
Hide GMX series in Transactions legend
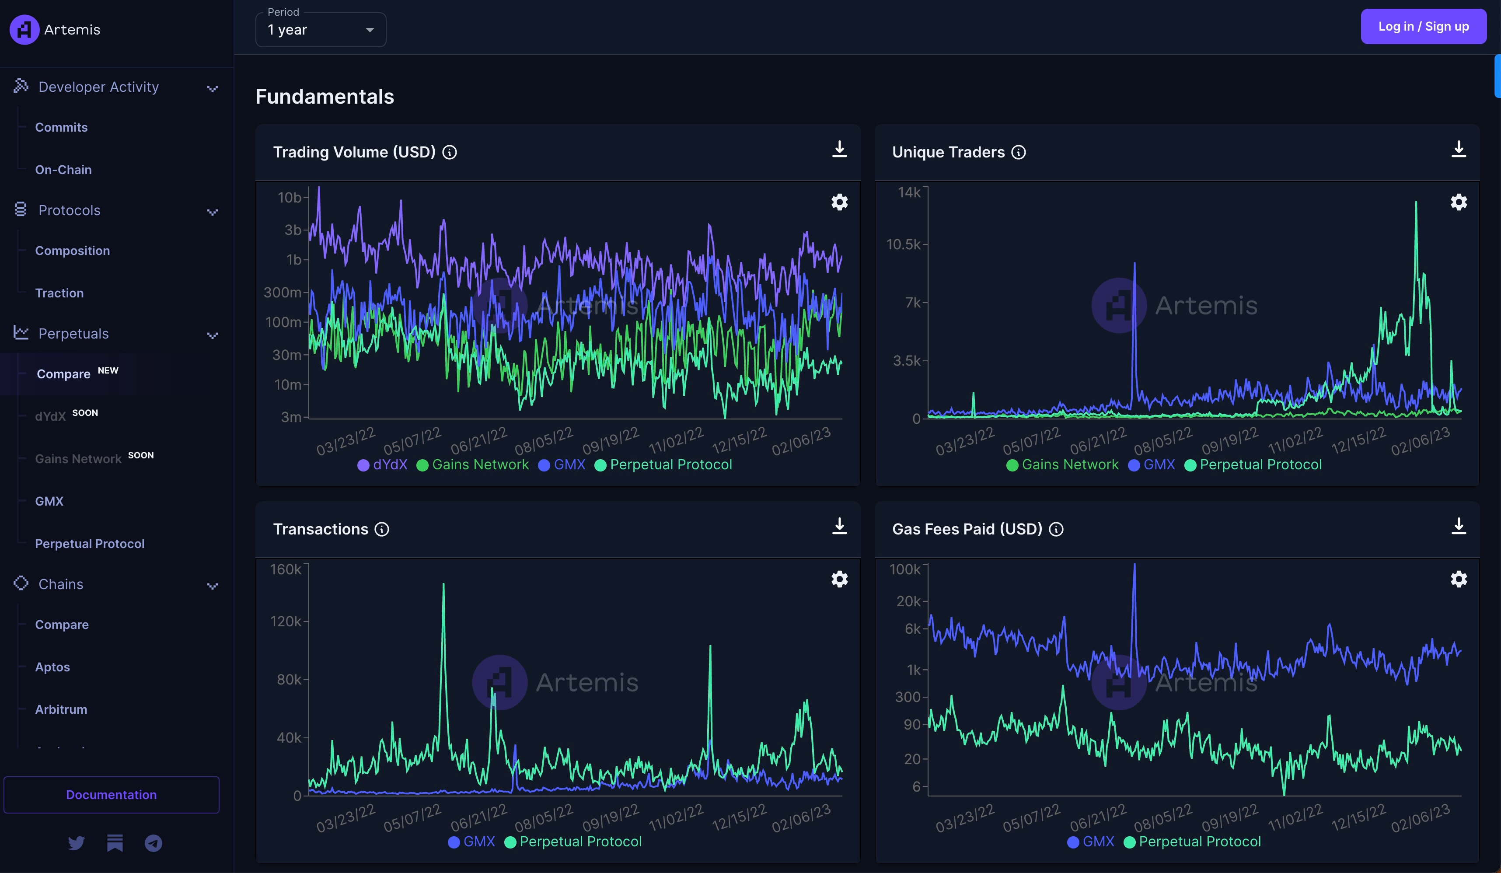pyautogui.click(x=471, y=842)
